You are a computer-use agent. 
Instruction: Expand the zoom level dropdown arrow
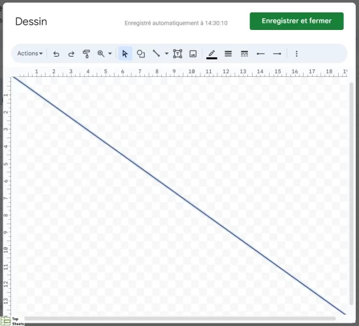pyautogui.click(x=110, y=53)
